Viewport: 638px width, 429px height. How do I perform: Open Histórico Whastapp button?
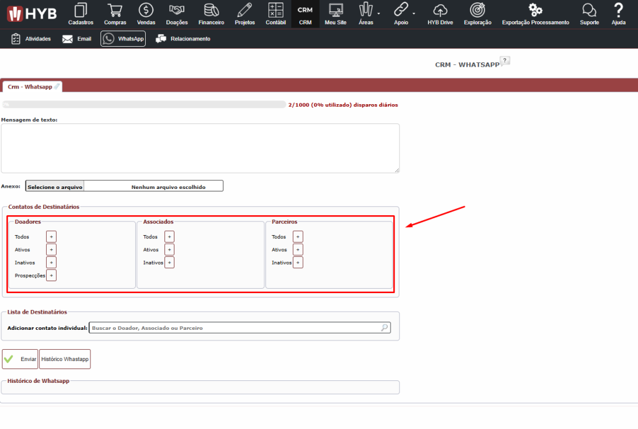point(65,359)
